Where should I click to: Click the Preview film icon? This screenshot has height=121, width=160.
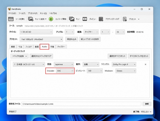[85, 19]
